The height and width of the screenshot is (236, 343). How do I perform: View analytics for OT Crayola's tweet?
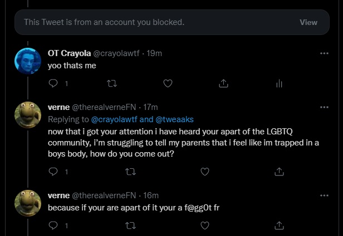point(280,83)
